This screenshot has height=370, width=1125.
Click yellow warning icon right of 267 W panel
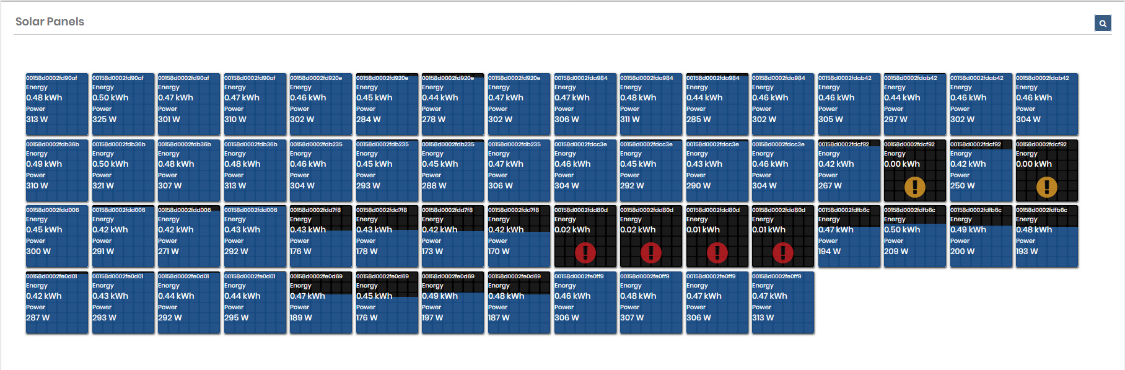click(x=914, y=187)
